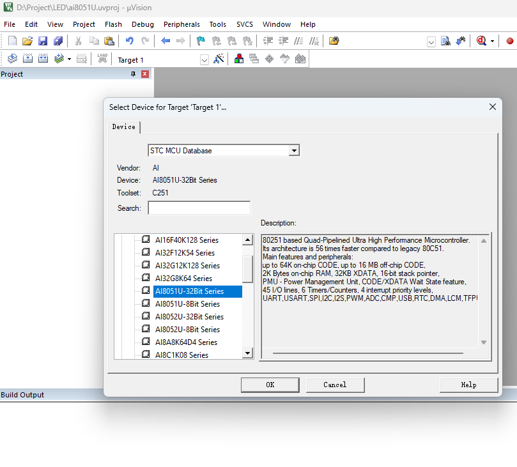Viewport: 517px width, 467px height.
Task: Click Manage Project Items colored blocks icon
Action: point(239,59)
